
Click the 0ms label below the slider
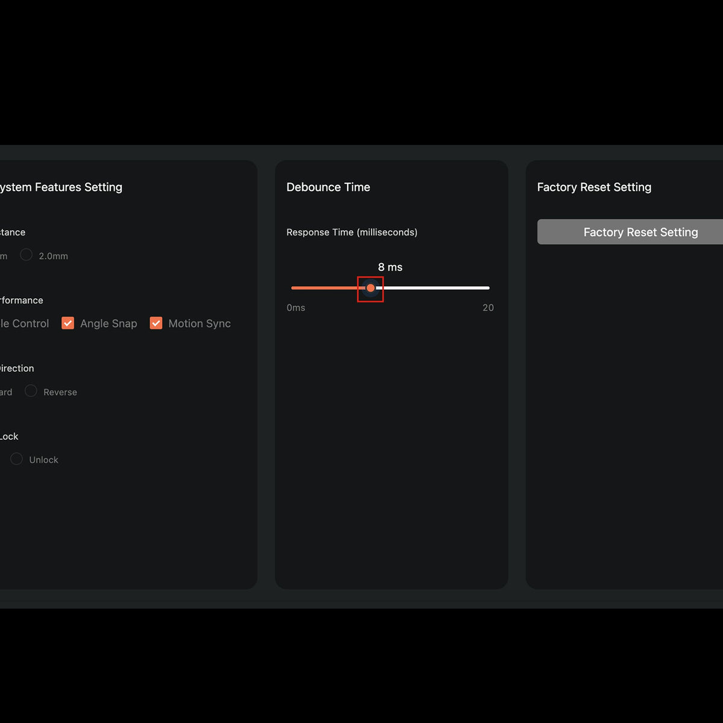coord(296,307)
